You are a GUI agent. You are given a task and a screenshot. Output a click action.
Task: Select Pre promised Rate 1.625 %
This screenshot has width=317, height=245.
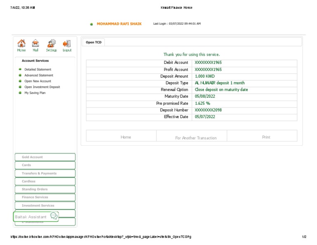click(x=202, y=103)
